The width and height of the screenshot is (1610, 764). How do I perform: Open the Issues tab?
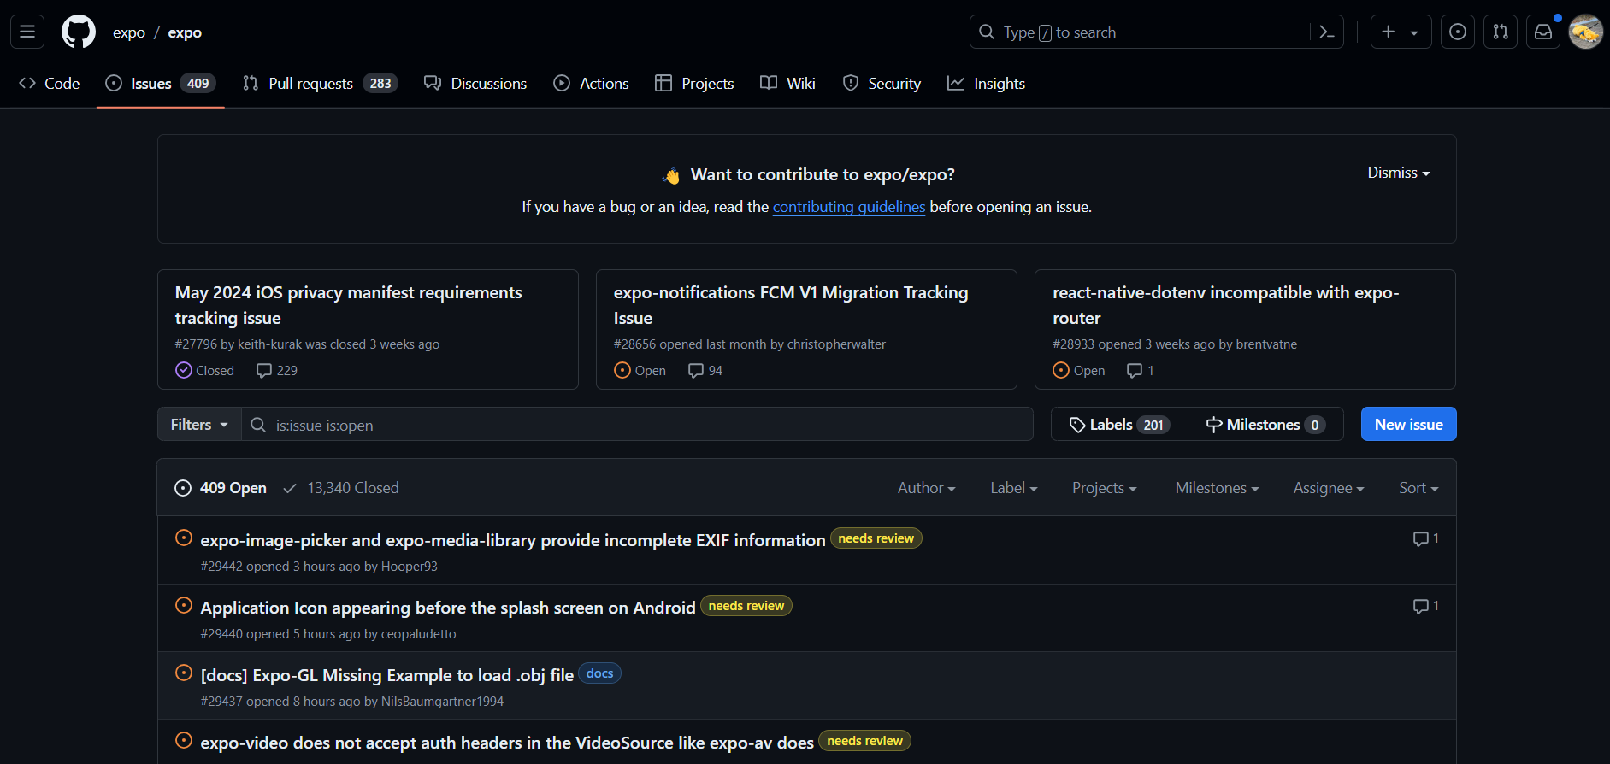tap(161, 83)
